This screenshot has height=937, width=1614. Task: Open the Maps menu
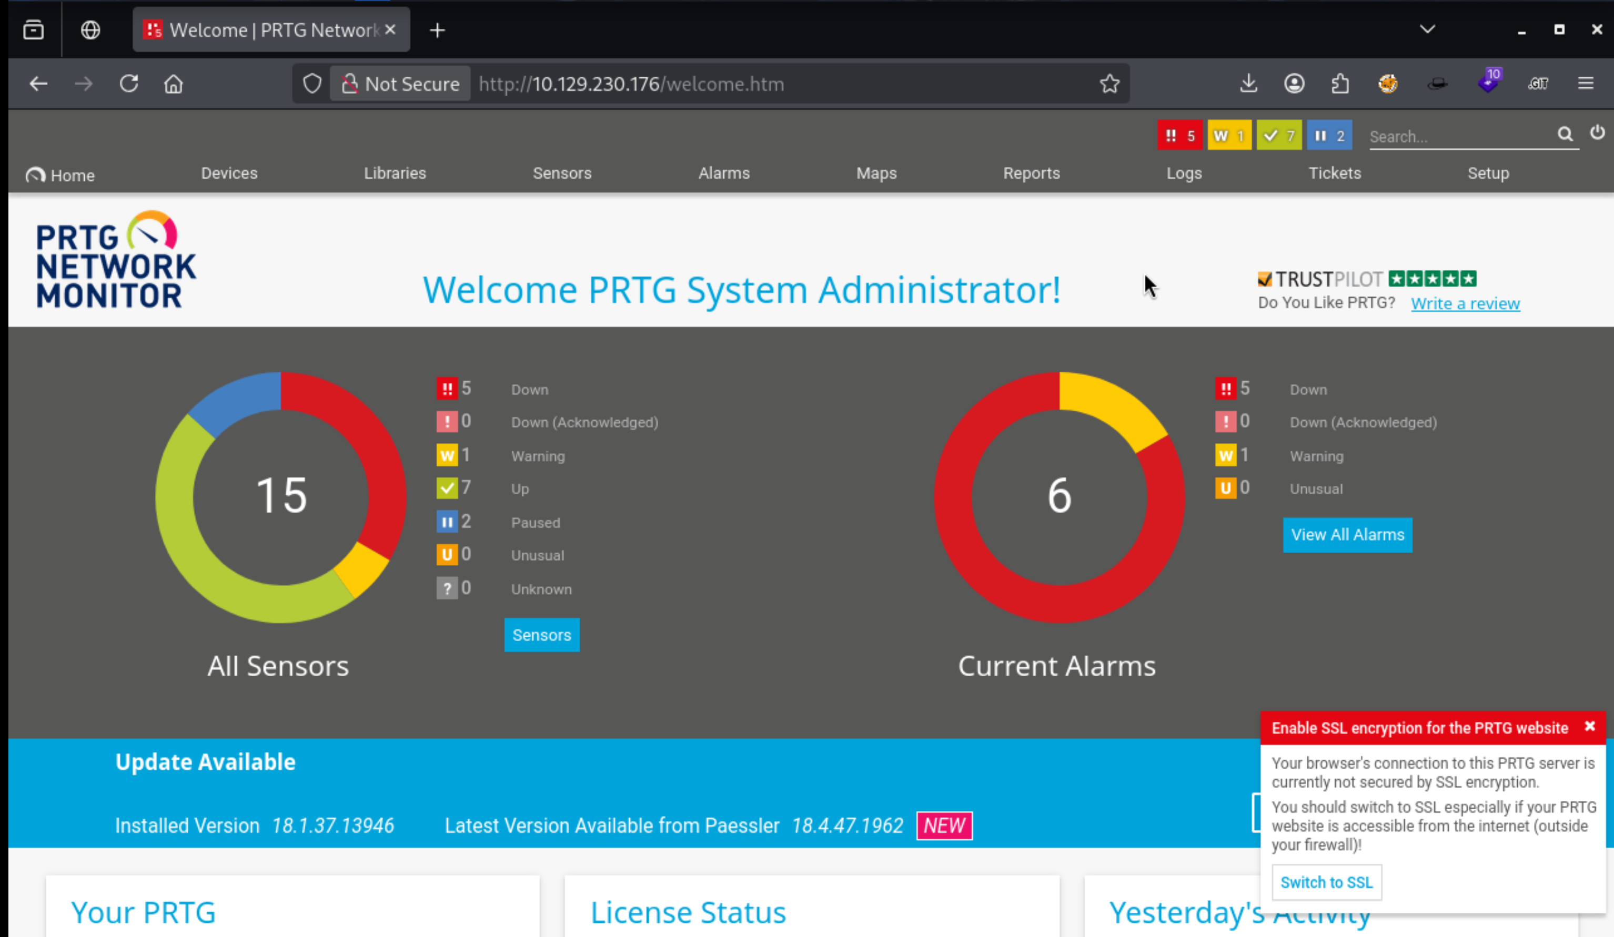(x=876, y=173)
